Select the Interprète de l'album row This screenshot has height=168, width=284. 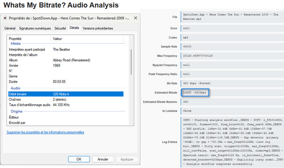tap(66, 55)
